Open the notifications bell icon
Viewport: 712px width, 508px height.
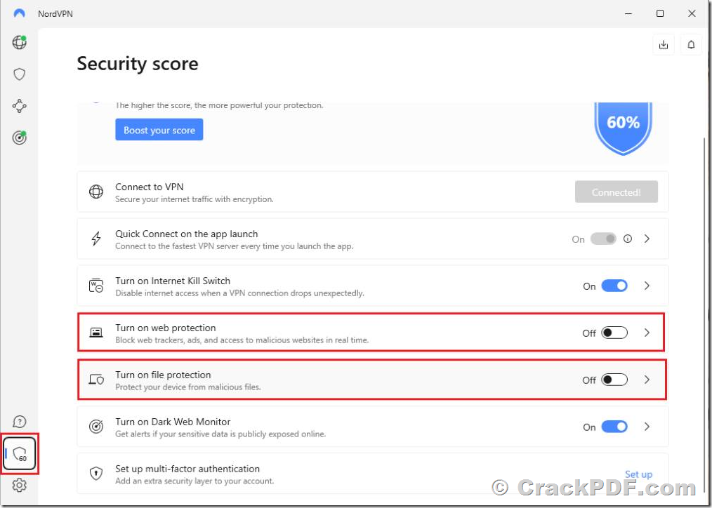[691, 45]
